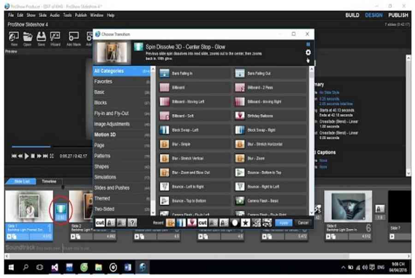
Task: Open the Wizard tool
Action: coord(55,37)
